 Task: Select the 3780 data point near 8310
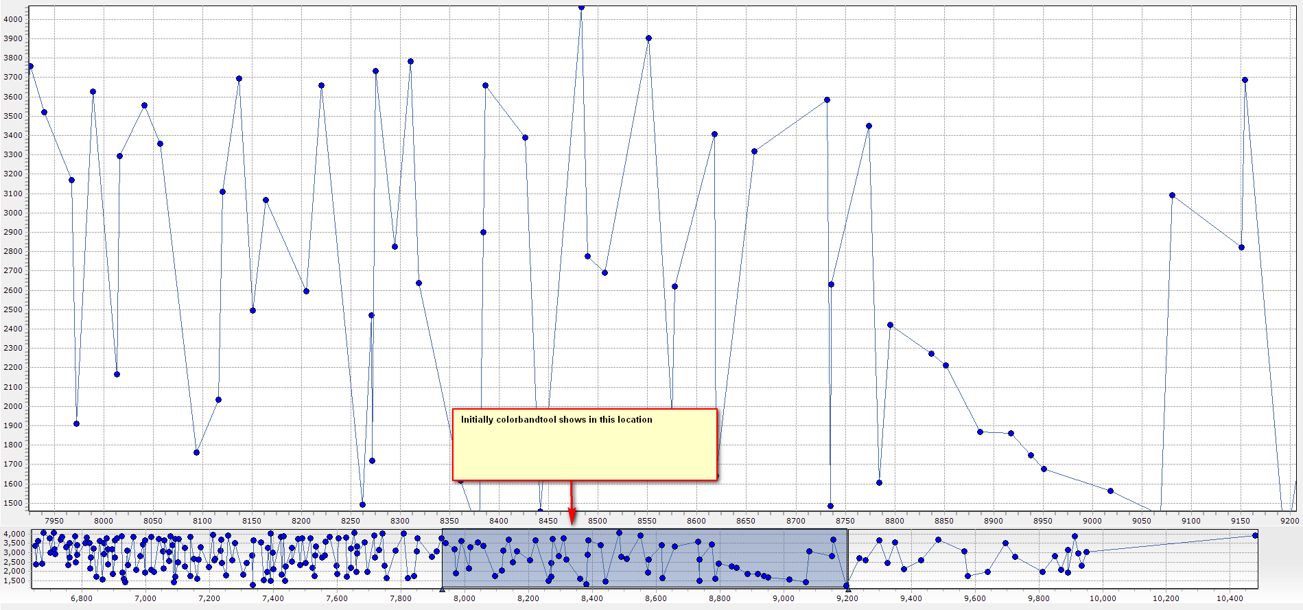click(410, 61)
